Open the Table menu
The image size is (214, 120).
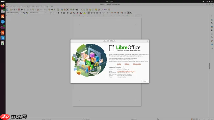33,7
